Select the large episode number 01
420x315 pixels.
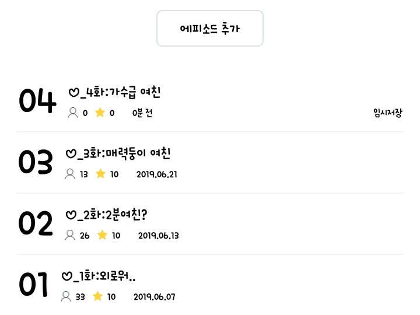[x=33, y=285]
